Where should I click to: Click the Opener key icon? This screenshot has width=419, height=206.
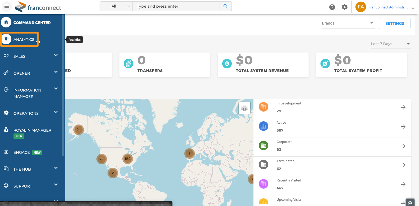click(6, 73)
